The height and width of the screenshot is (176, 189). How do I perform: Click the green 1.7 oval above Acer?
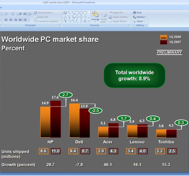point(124,118)
